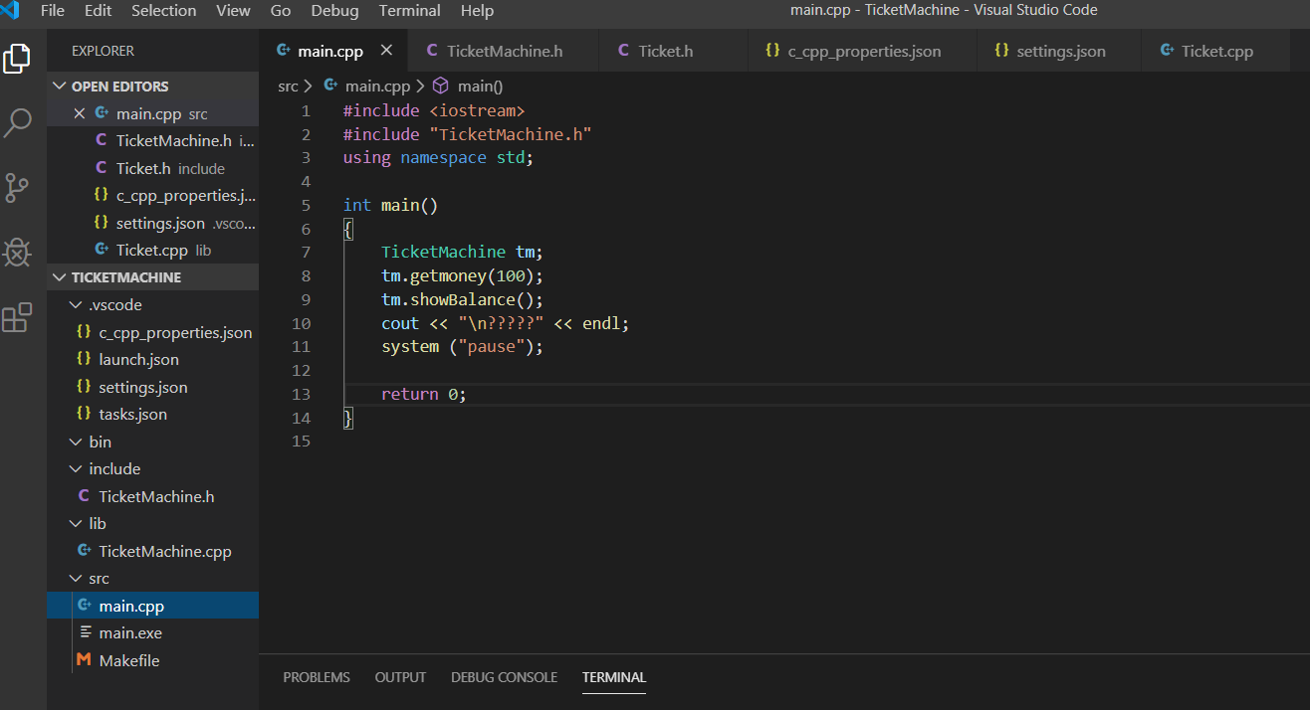Open the Extensions view in activity bar
This screenshot has height=710, width=1310.
coord(17,317)
